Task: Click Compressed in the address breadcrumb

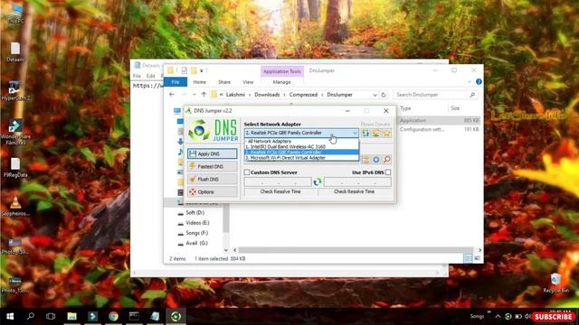Action: click(x=304, y=95)
